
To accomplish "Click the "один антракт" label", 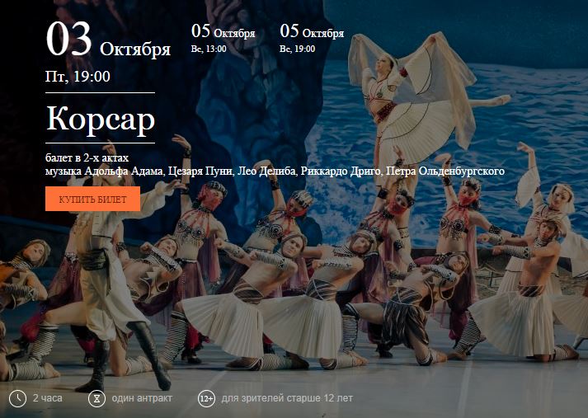I will (142, 398).
